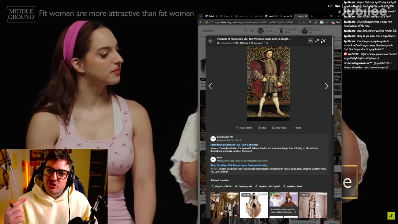
Task: Open www.costumebox.com.au URL link
Action: click(229, 140)
